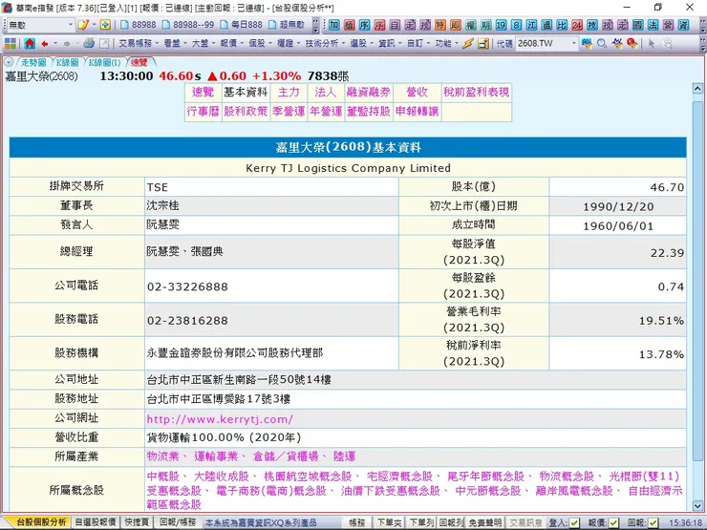This screenshot has height=530, width=707.
Task: Click the yellow plus add icon
Action: click(x=105, y=25)
